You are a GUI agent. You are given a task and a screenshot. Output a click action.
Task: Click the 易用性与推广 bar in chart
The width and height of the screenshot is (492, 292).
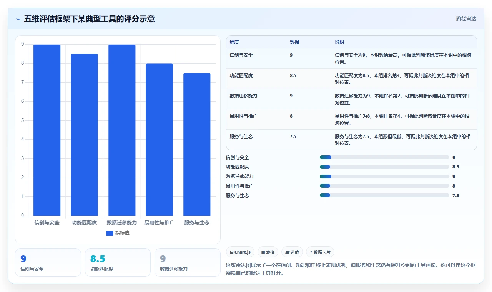(159, 140)
